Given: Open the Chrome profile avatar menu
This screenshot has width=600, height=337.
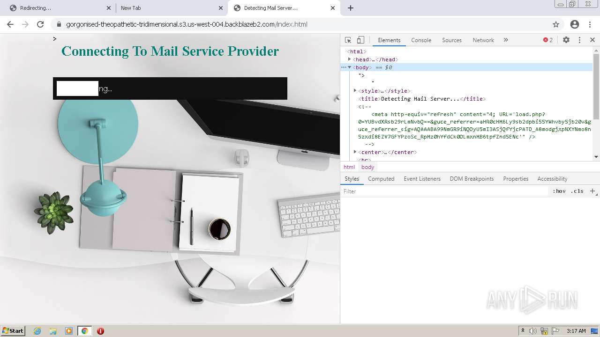Looking at the screenshot, I should 575,24.
